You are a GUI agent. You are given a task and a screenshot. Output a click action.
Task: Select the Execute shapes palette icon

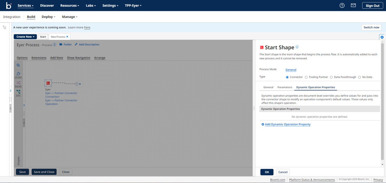tap(18, 84)
